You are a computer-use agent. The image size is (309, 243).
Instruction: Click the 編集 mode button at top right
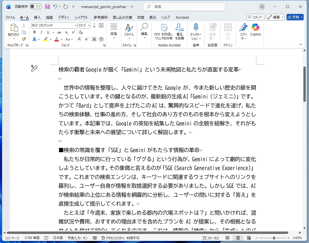pos(275,17)
